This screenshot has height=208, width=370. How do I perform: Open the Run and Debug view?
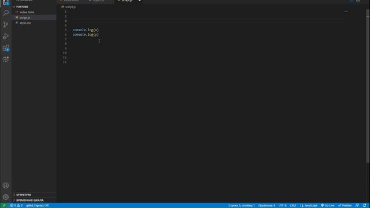click(x=6, y=36)
